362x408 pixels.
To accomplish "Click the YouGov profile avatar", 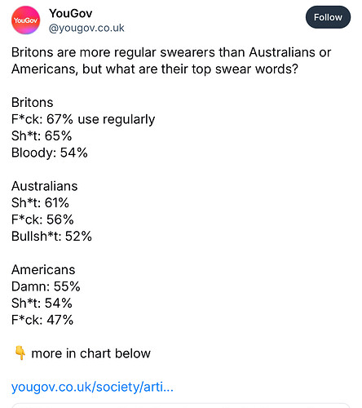I will tap(25, 20).
